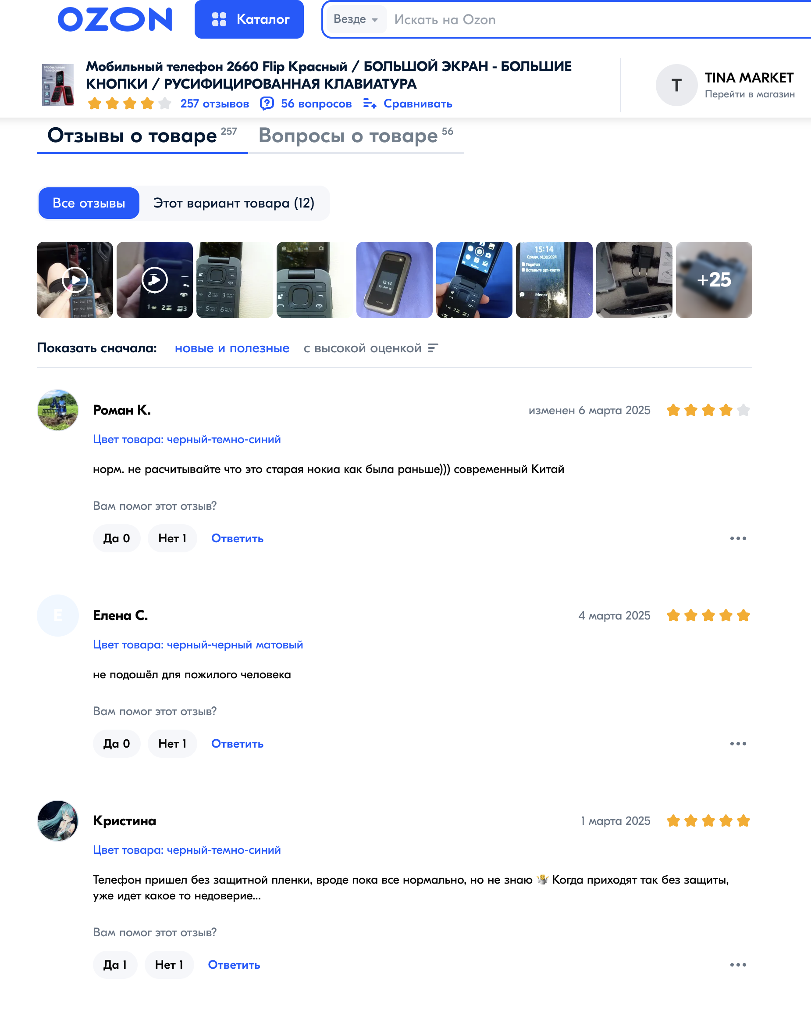Switch to Этот вариант товара (12)
Image resolution: width=811 pixels, height=1017 pixels.
[234, 203]
